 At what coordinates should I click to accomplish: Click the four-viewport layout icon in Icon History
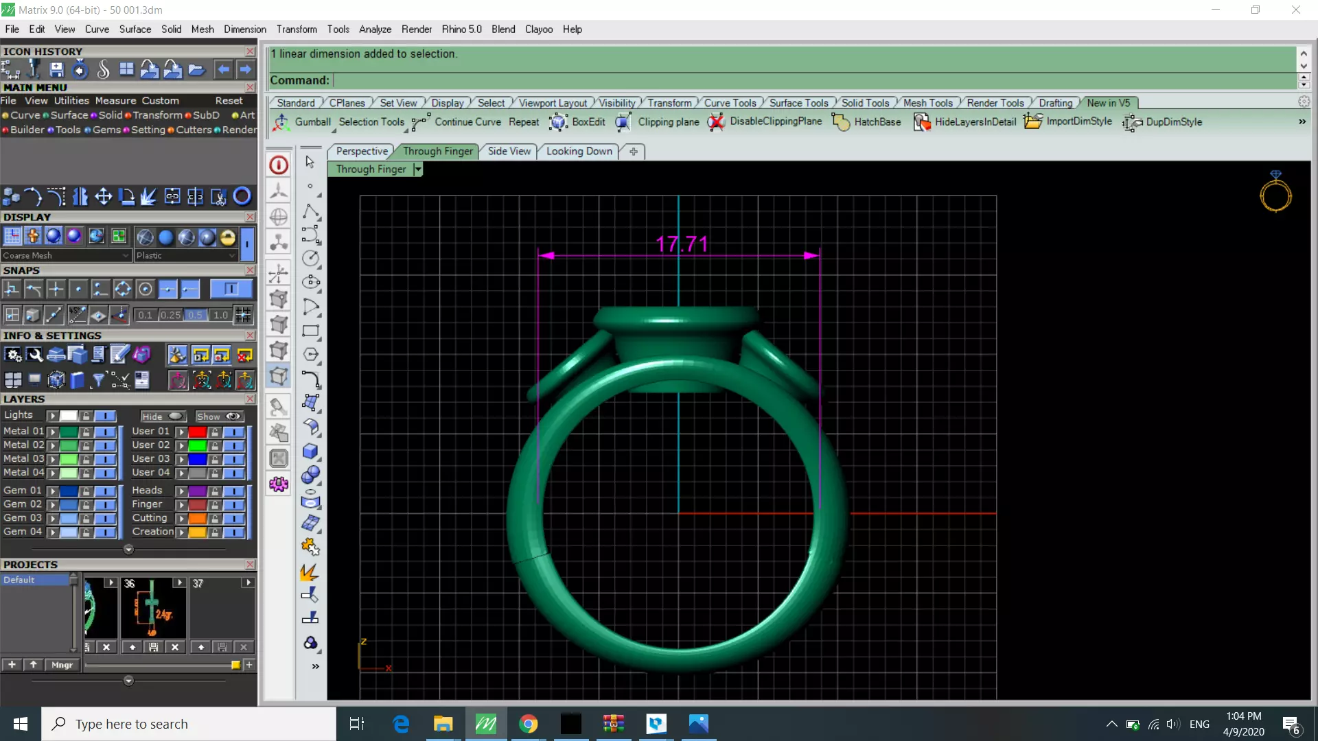126,69
